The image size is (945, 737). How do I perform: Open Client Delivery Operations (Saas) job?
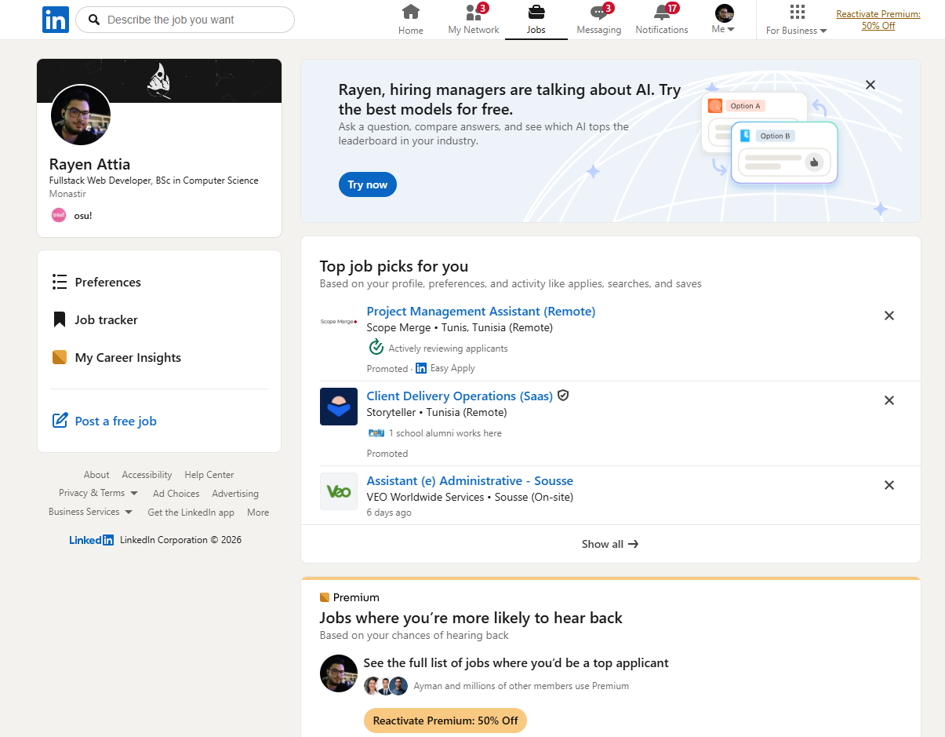point(460,396)
